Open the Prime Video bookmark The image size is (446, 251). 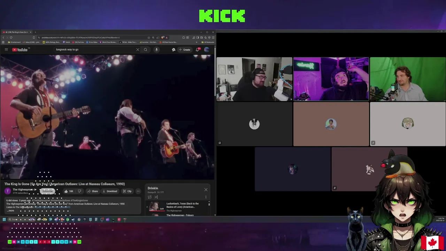[92, 42]
